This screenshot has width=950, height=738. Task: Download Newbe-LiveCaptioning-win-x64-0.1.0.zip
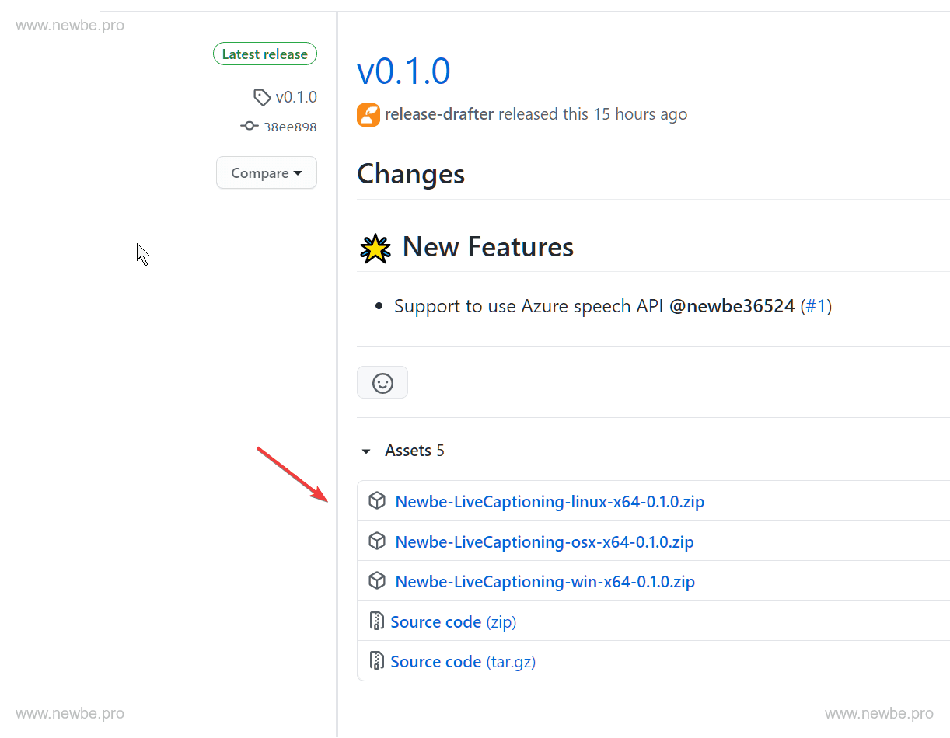click(545, 582)
